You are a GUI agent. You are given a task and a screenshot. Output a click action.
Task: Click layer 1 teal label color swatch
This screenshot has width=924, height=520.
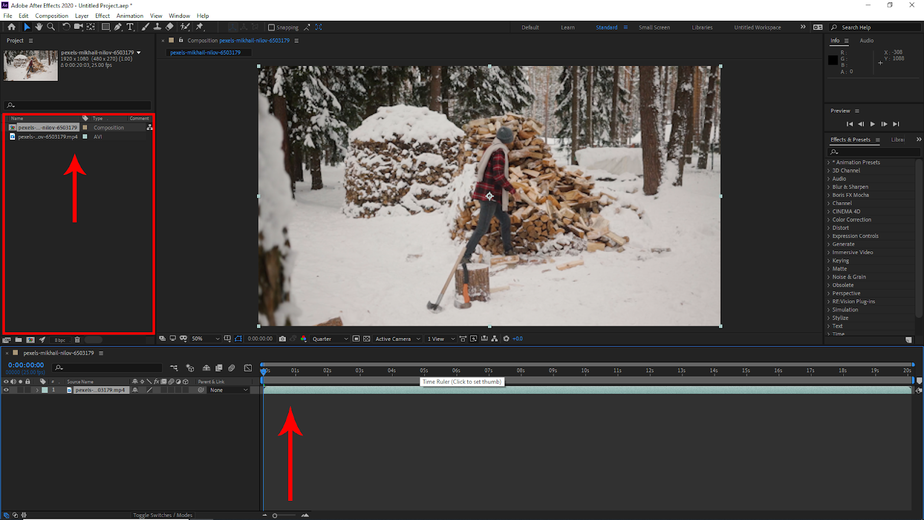click(45, 390)
